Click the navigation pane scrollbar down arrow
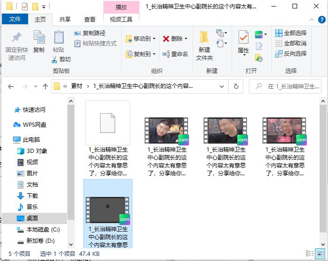 71,245
